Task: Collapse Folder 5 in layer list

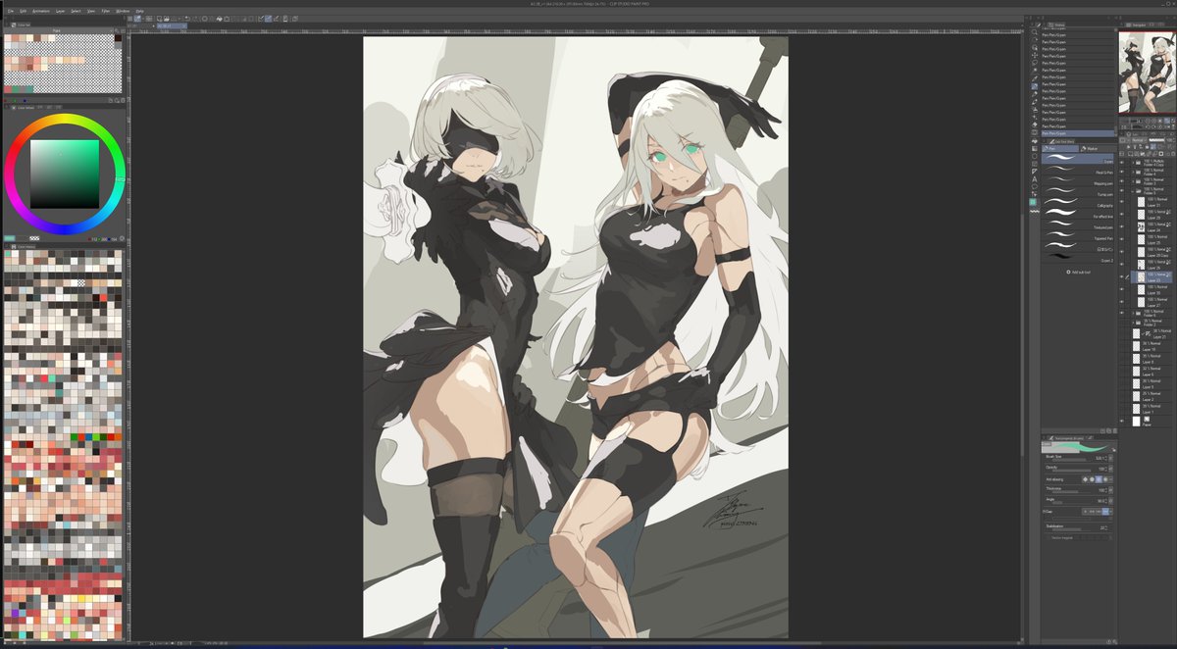Action: (1133, 190)
